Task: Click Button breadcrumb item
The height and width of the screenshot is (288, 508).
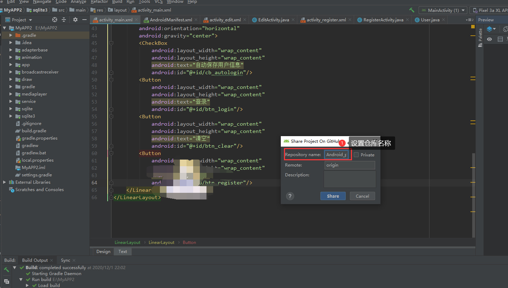Action: coord(189,242)
